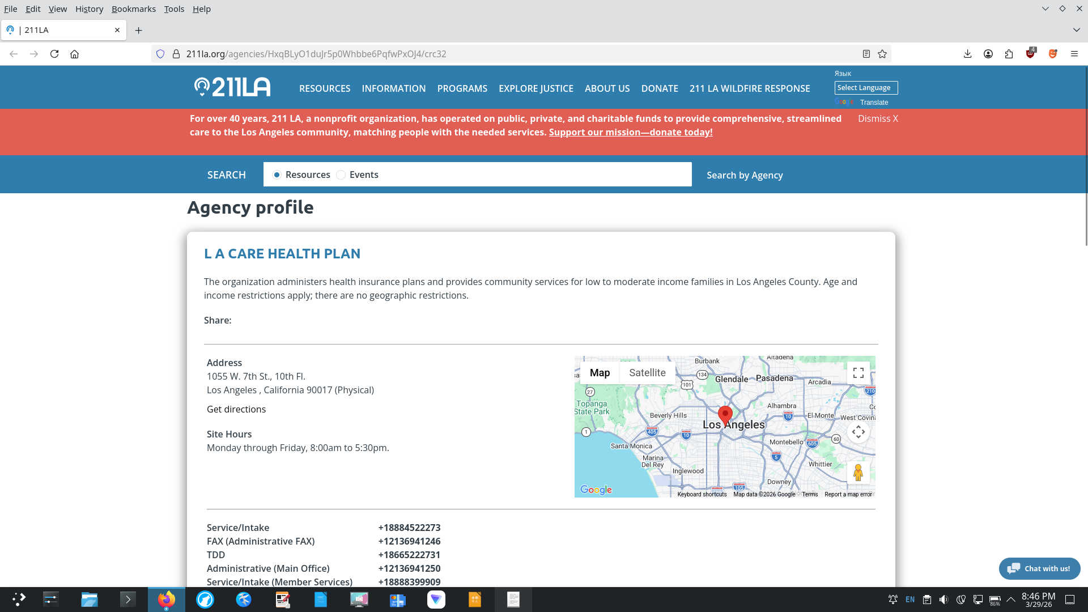Select the Resources radio button

click(x=277, y=175)
